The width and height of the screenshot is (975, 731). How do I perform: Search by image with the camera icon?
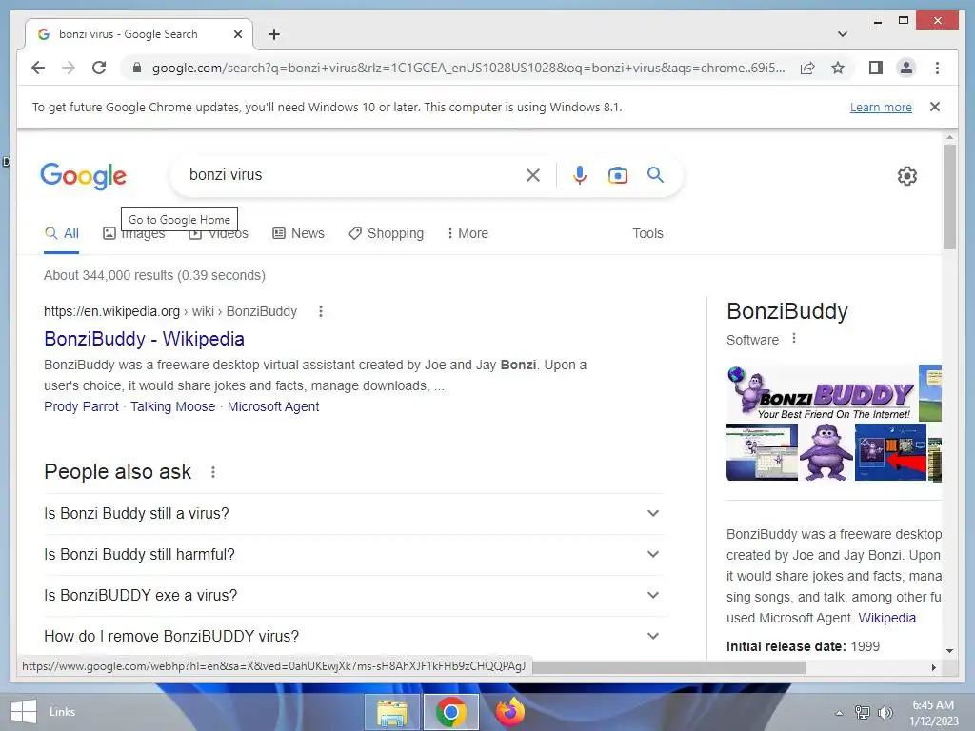coord(617,175)
